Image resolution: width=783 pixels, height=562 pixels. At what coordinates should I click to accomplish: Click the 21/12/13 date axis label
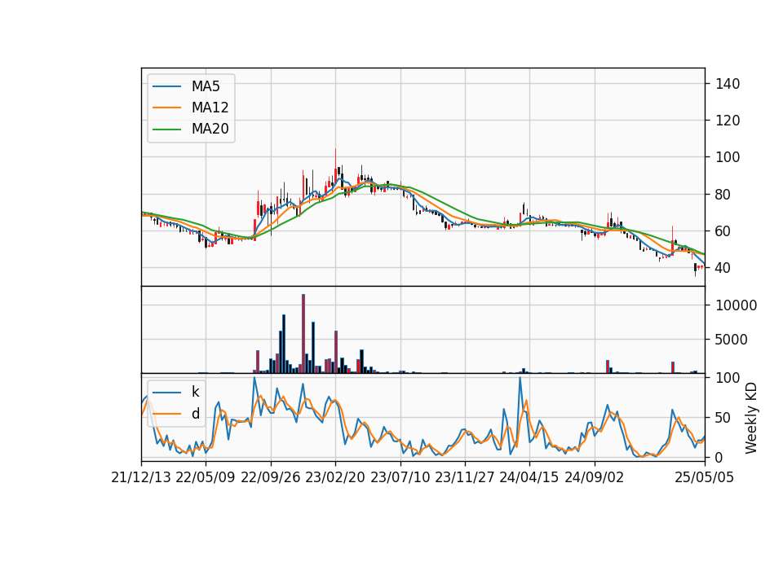141,477
